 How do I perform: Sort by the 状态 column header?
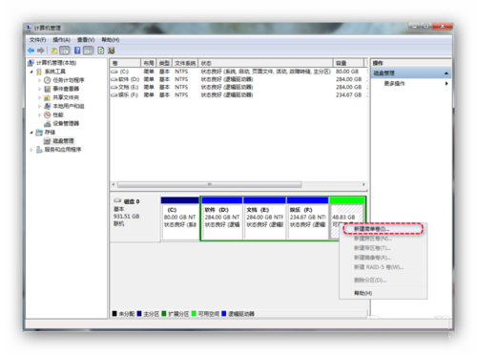[266, 63]
